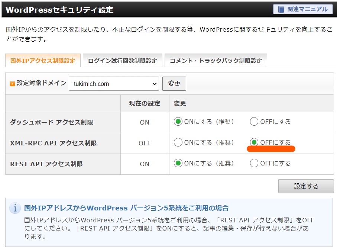Click the heading 国外IPアドレスからWordPress バージョン5系統をご利用の場合

tap(126, 208)
